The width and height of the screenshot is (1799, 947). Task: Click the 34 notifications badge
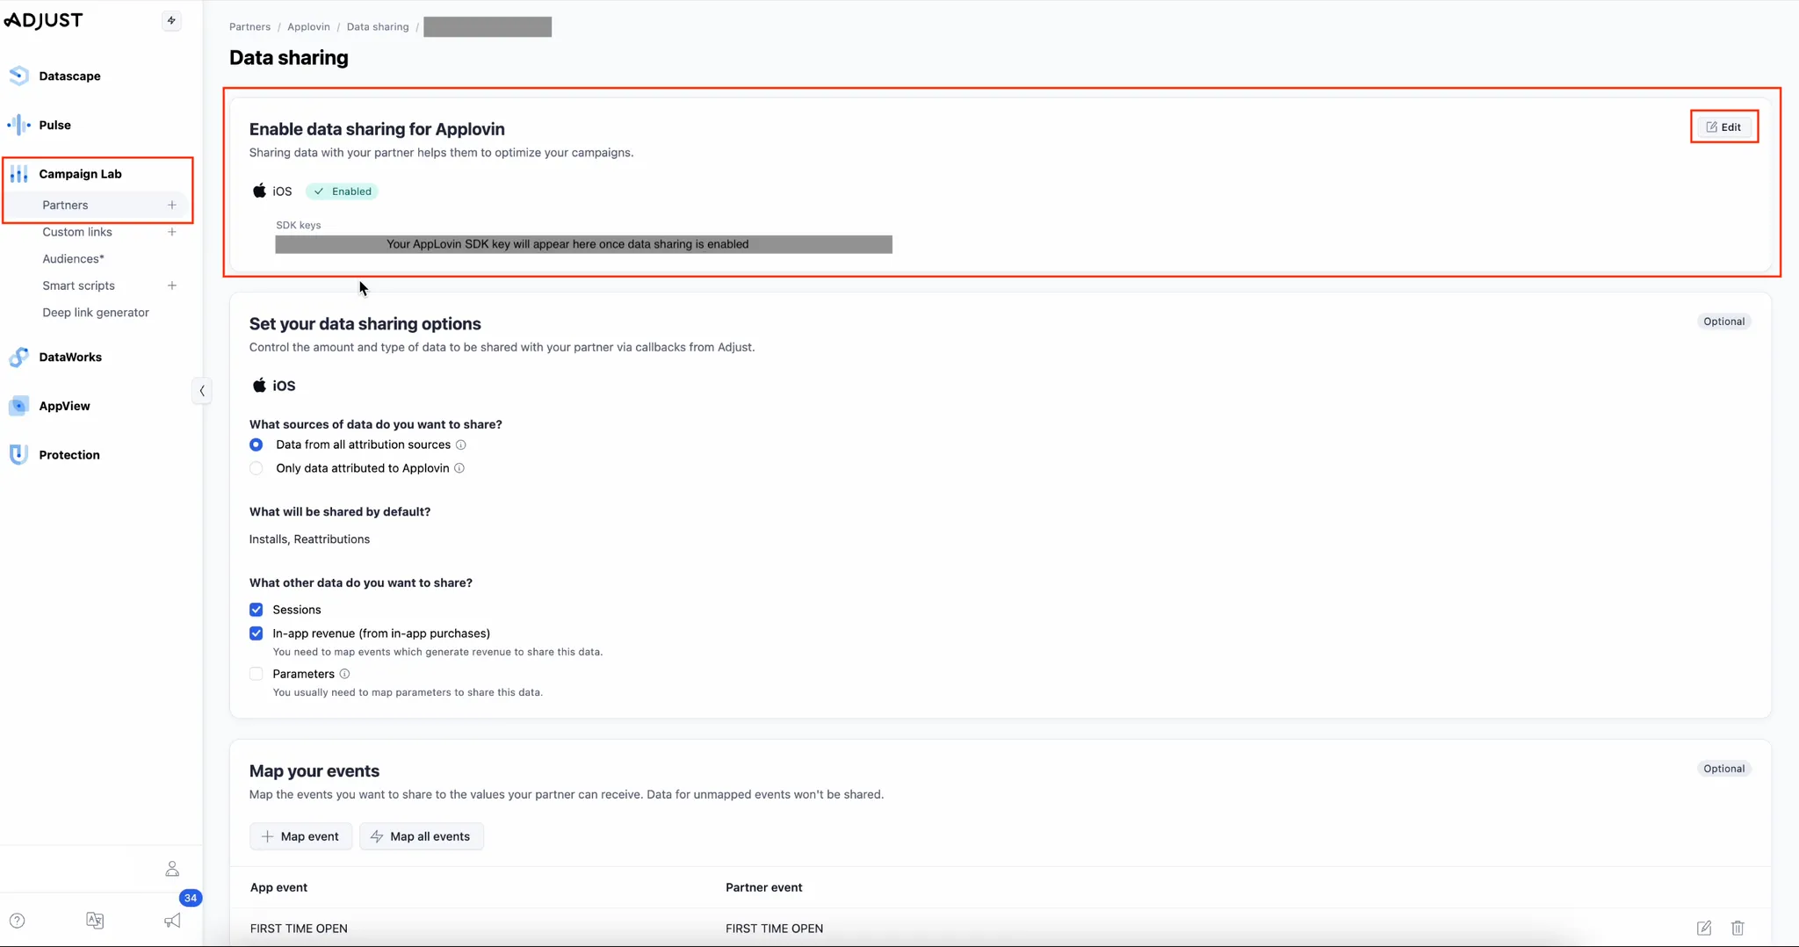191,898
